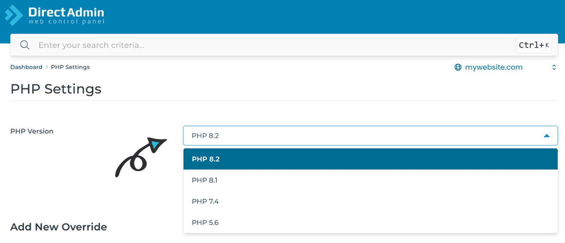Click the Add New Override heading
Viewport: 565px width, 243px height.
click(58, 227)
